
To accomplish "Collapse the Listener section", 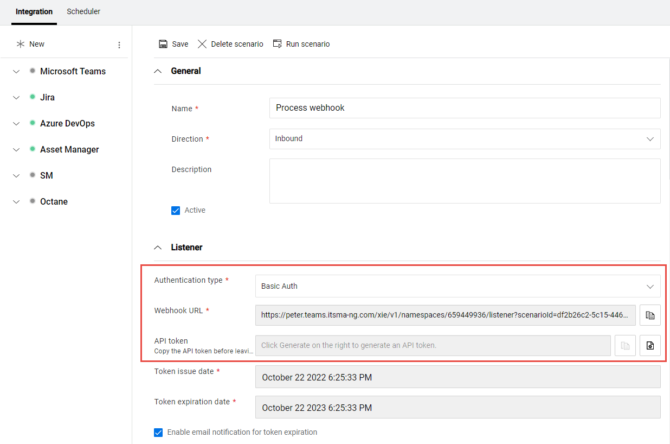I will click(157, 247).
